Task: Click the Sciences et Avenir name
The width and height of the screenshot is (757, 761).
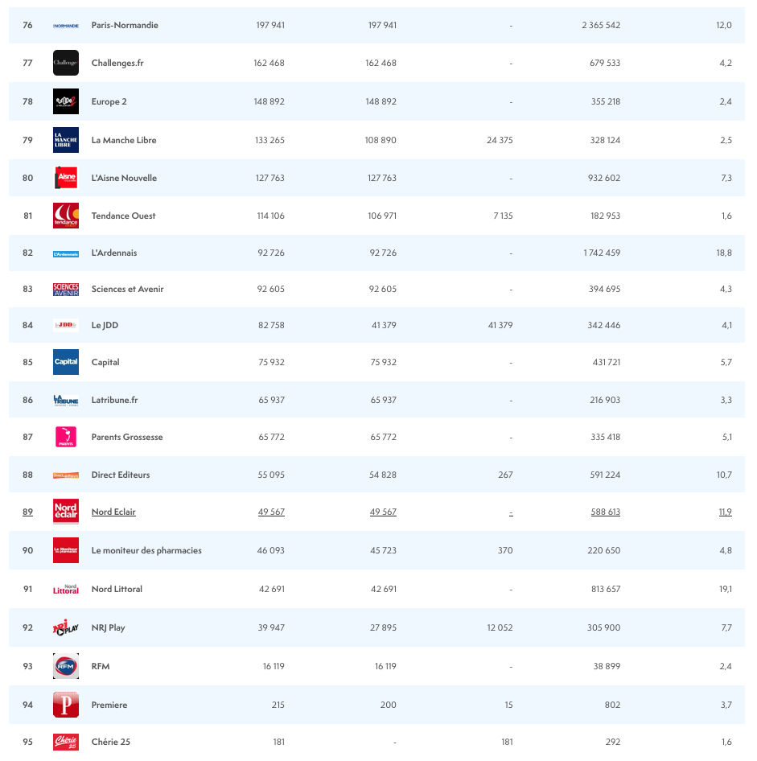Action: [127, 289]
